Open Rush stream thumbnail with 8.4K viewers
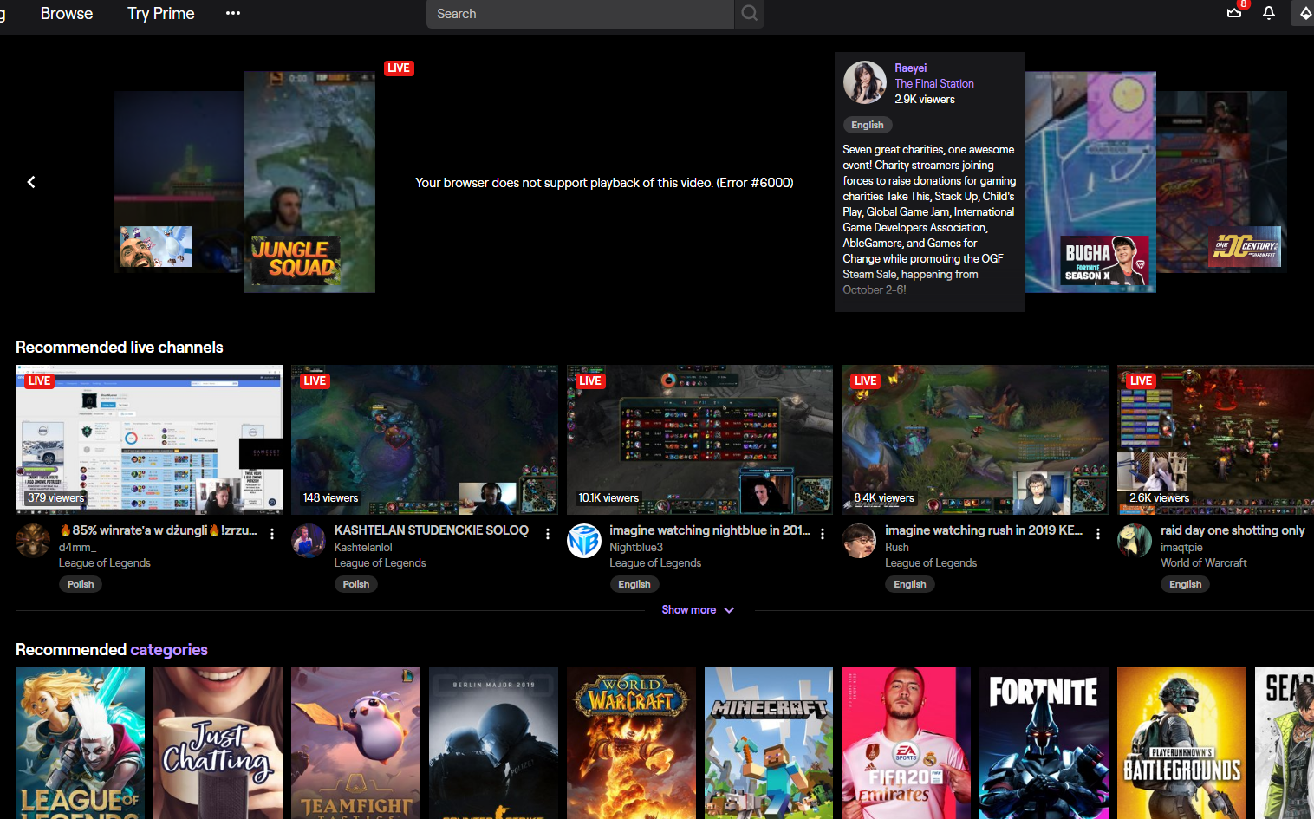Image resolution: width=1314 pixels, height=819 pixels. (975, 439)
